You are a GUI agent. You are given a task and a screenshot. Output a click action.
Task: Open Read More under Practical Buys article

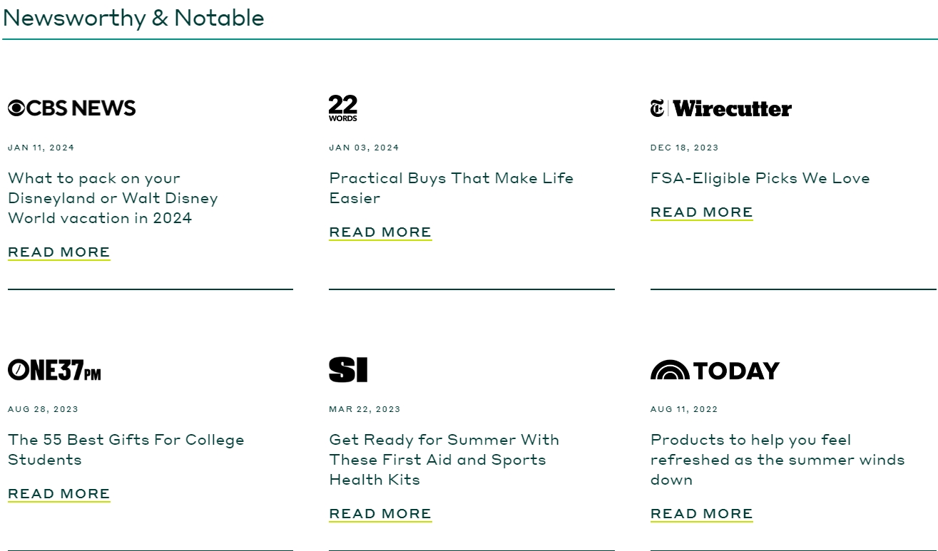(380, 232)
